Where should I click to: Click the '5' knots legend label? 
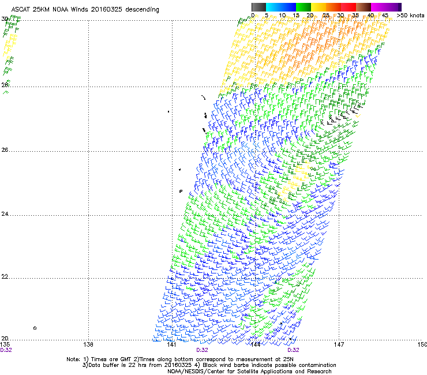(x=267, y=16)
